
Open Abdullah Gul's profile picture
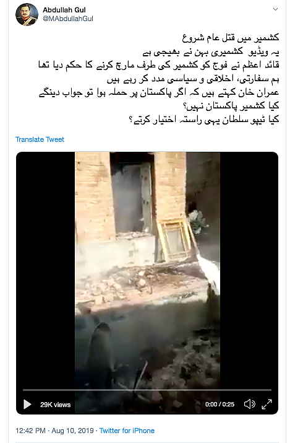pyautogui.click(x=27, y=14)
